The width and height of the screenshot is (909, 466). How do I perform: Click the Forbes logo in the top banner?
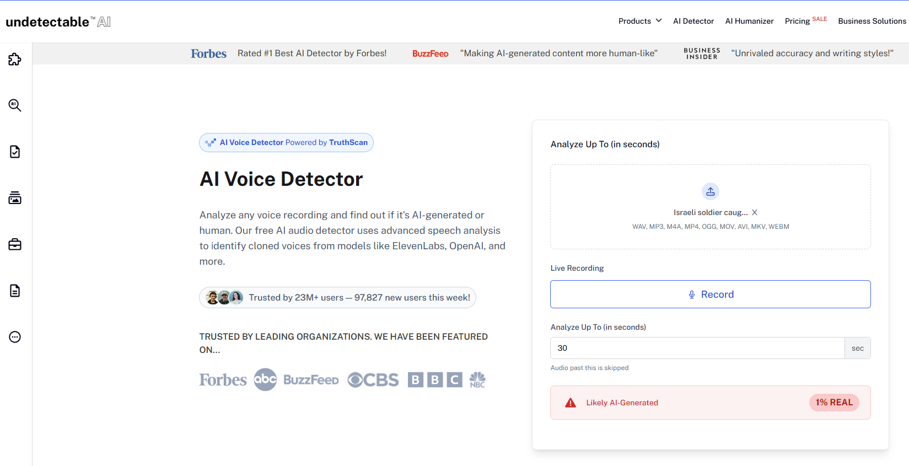(x=209, y=53)
